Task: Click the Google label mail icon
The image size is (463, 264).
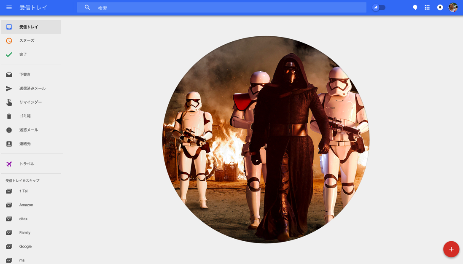Action: [9, 247]
